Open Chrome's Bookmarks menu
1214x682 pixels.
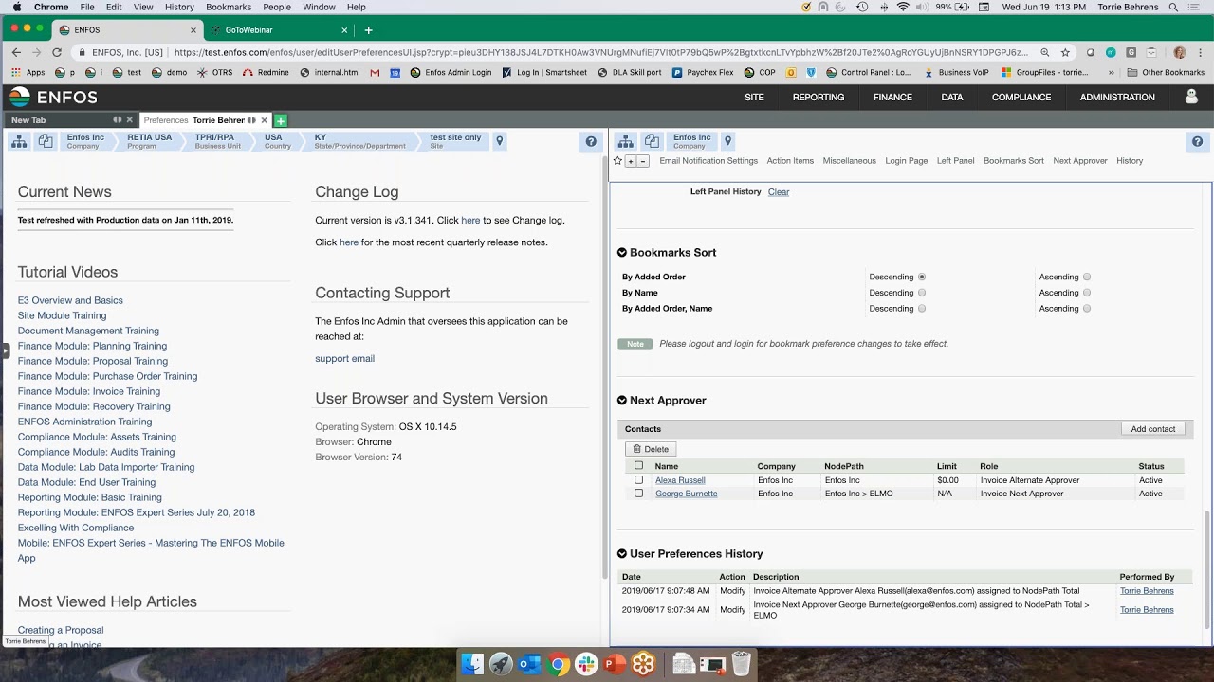coord(229,7)
